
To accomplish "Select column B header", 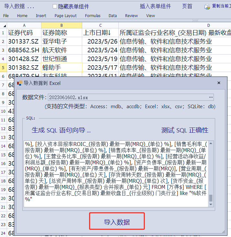I will [61, 26].
